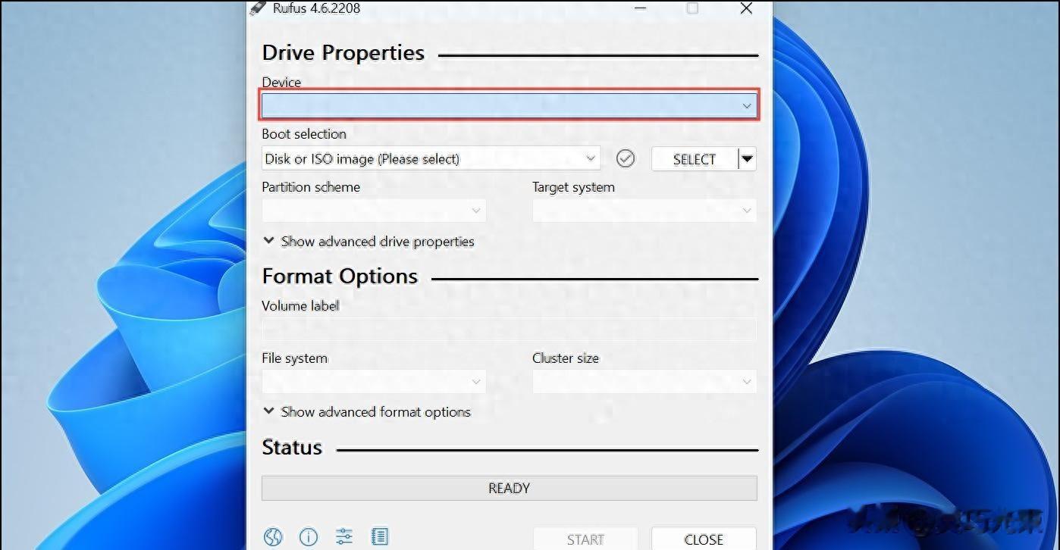
Task: Click the Volume label caption
Action: [300, 305]
